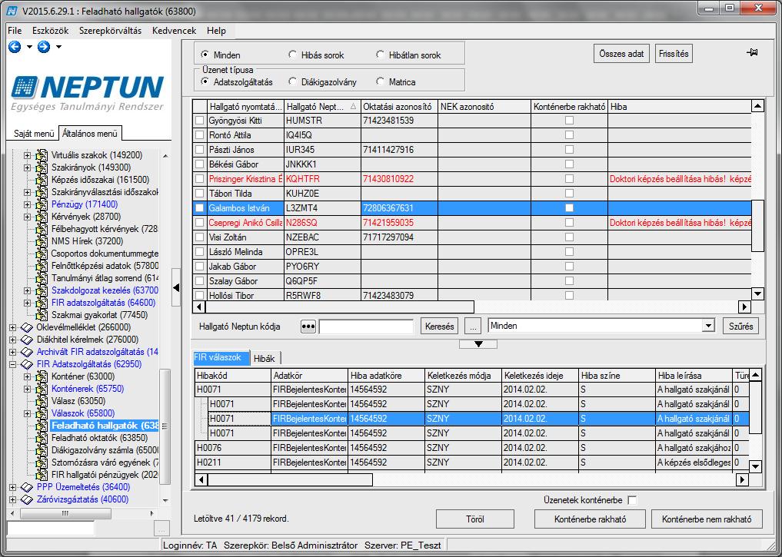Screen dimensions: 782x557
Task: Click the Frissítés button
Action: click(674, 53)
